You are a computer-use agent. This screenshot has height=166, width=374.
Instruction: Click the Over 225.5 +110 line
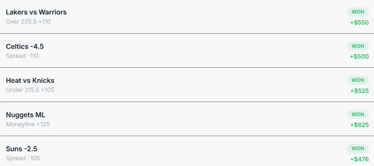(x=28, y=22)
